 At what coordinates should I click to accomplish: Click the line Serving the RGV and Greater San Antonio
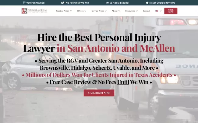99,61
